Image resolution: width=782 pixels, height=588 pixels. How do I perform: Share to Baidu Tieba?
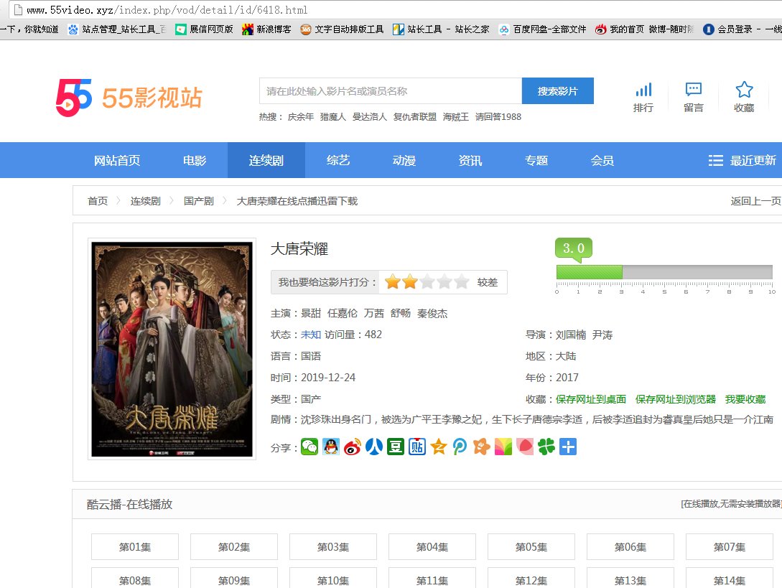tap(416, 447)
